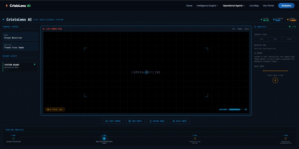This screenshot has width=299, height=149.
Task: Select the HIGH severity level
Action: click(289, 39)
